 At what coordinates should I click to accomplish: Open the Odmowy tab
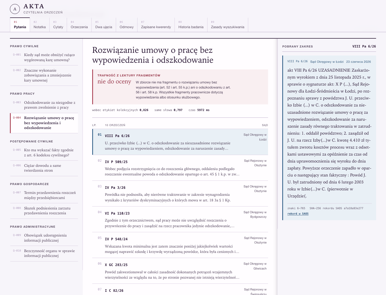[127, 25]
